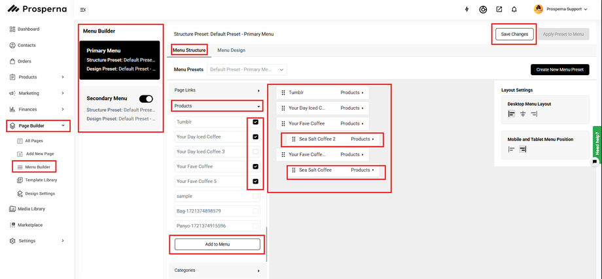Check the Your Day Iced Coffee 3 checkbox
The height and width of the screenshot is (279, 602).
255,152
